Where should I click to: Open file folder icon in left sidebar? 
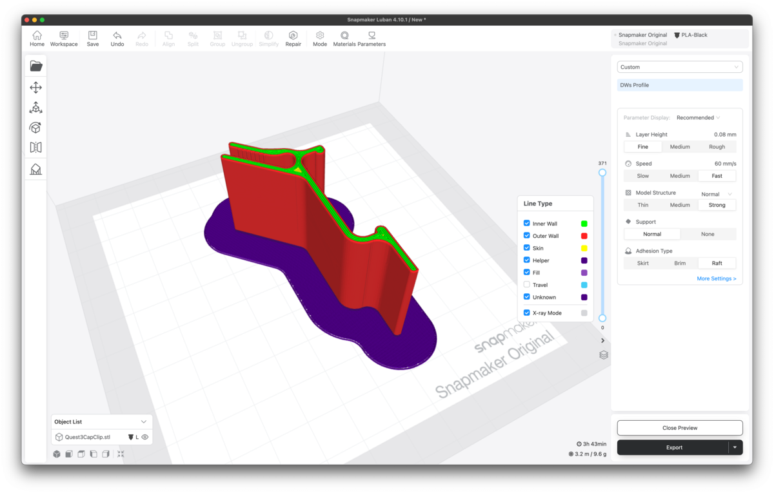(x=36, y=66)
